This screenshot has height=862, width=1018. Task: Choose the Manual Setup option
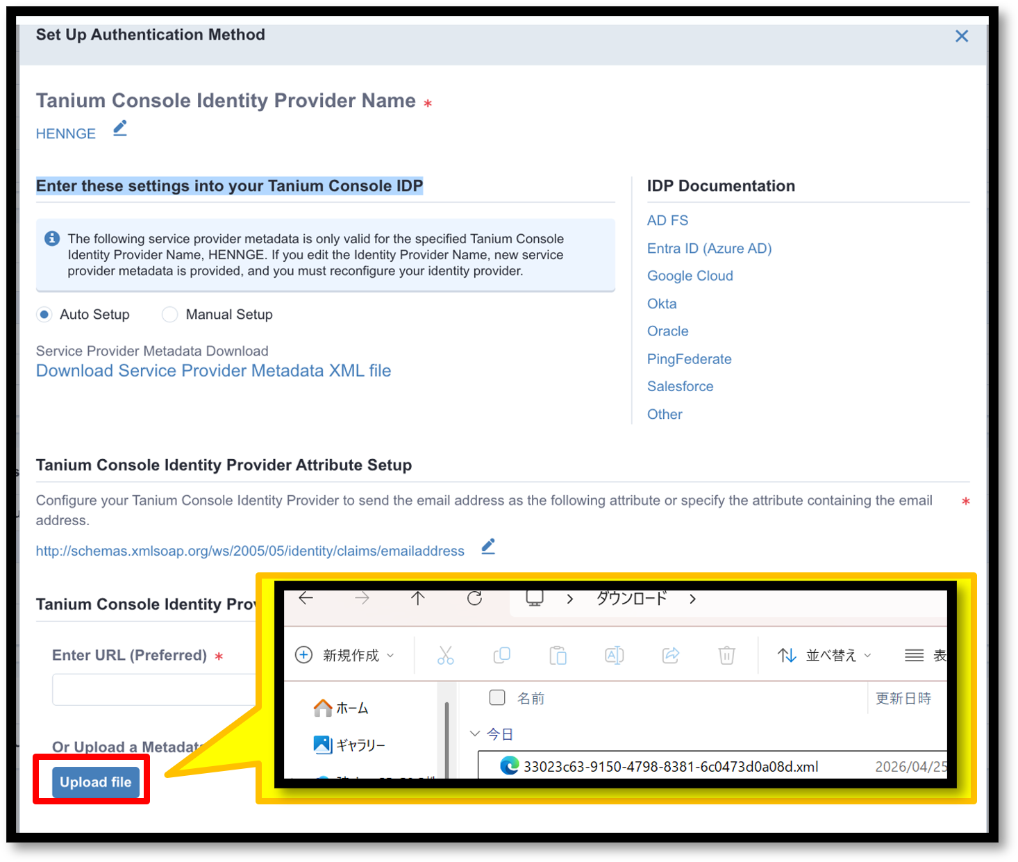click(169, 315)
